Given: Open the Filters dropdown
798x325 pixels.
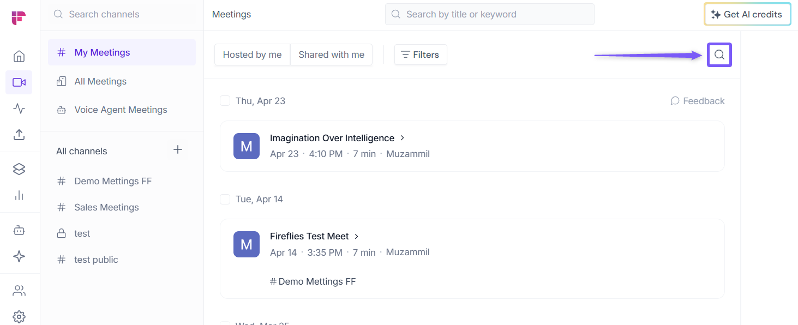Looking at the screenshot, I should point(421,55).
